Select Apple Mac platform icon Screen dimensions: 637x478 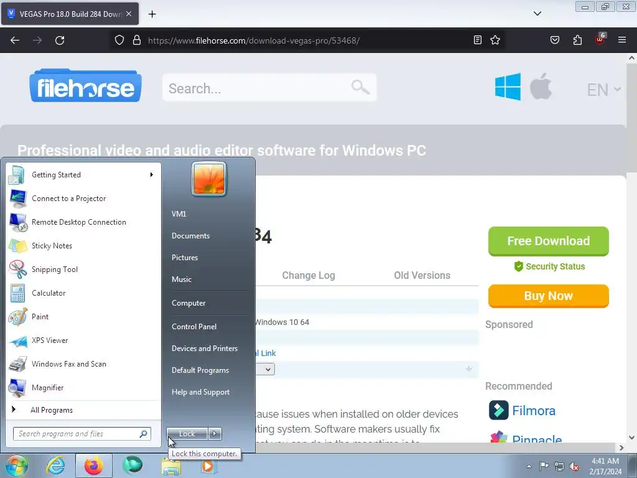click(x=541, y=87)
